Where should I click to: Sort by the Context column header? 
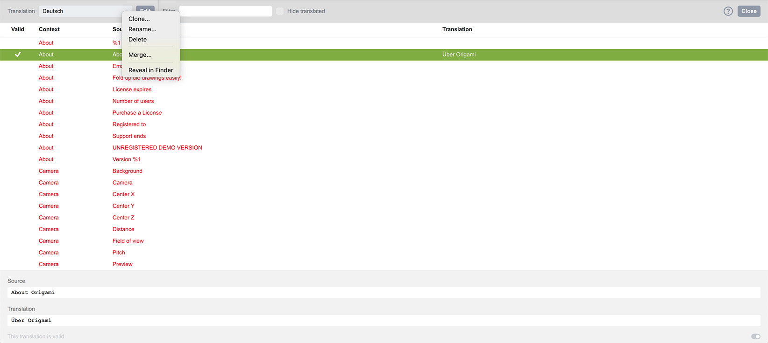(x=49, y=29)
